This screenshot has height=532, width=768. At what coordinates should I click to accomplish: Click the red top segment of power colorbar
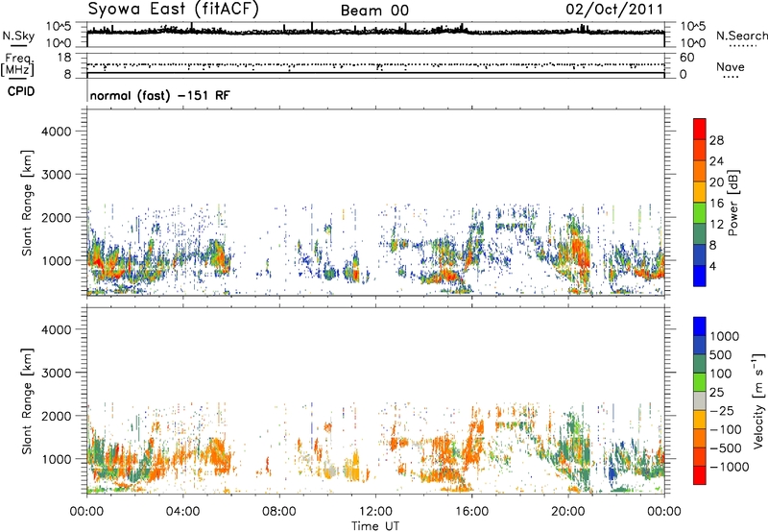point(700,129)
